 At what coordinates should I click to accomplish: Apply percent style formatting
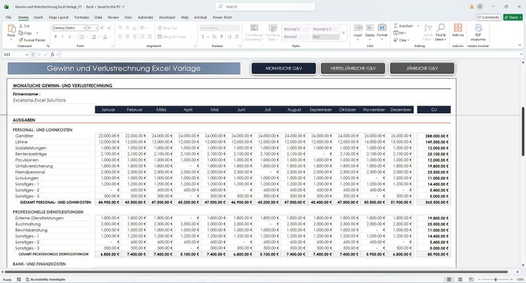click(x=214, y=36)
